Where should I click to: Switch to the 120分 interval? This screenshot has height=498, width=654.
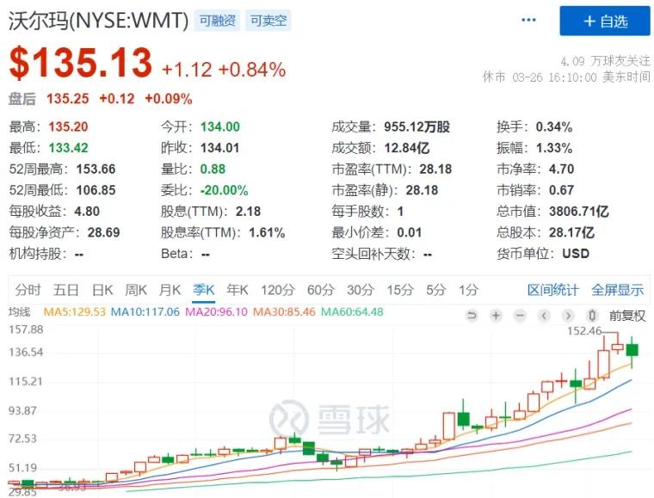tap(278, 290)
